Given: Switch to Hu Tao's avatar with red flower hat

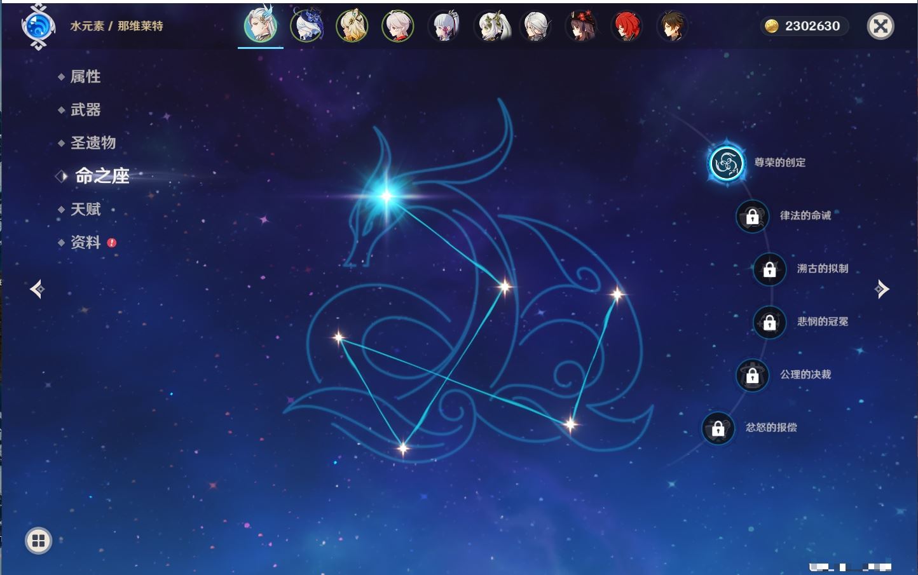Looking at the screenshot, I should [x=581, y=26].
